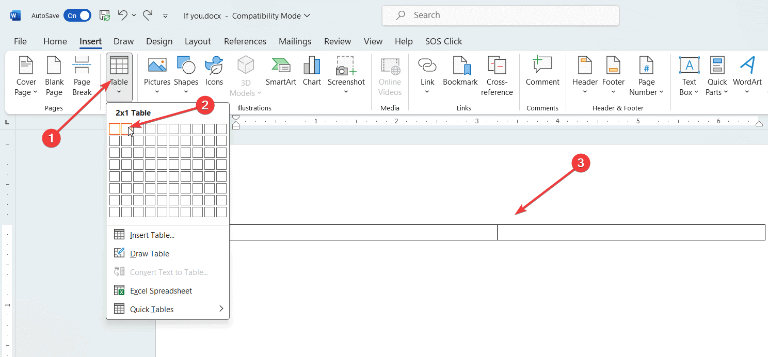768x357 pixels.
Task: Click the right cell of document table
Action: click(631, 233)
